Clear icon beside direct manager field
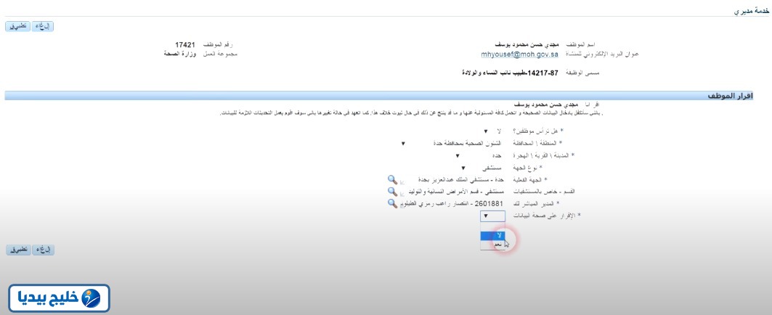 tap(402, 205)
